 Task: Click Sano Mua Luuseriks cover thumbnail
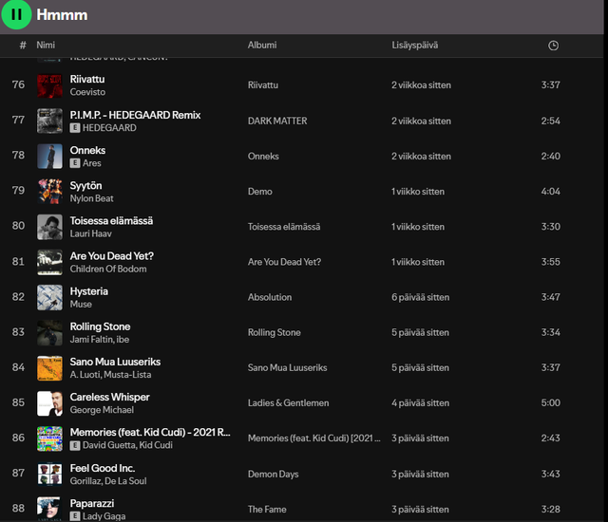click(49, 368)
